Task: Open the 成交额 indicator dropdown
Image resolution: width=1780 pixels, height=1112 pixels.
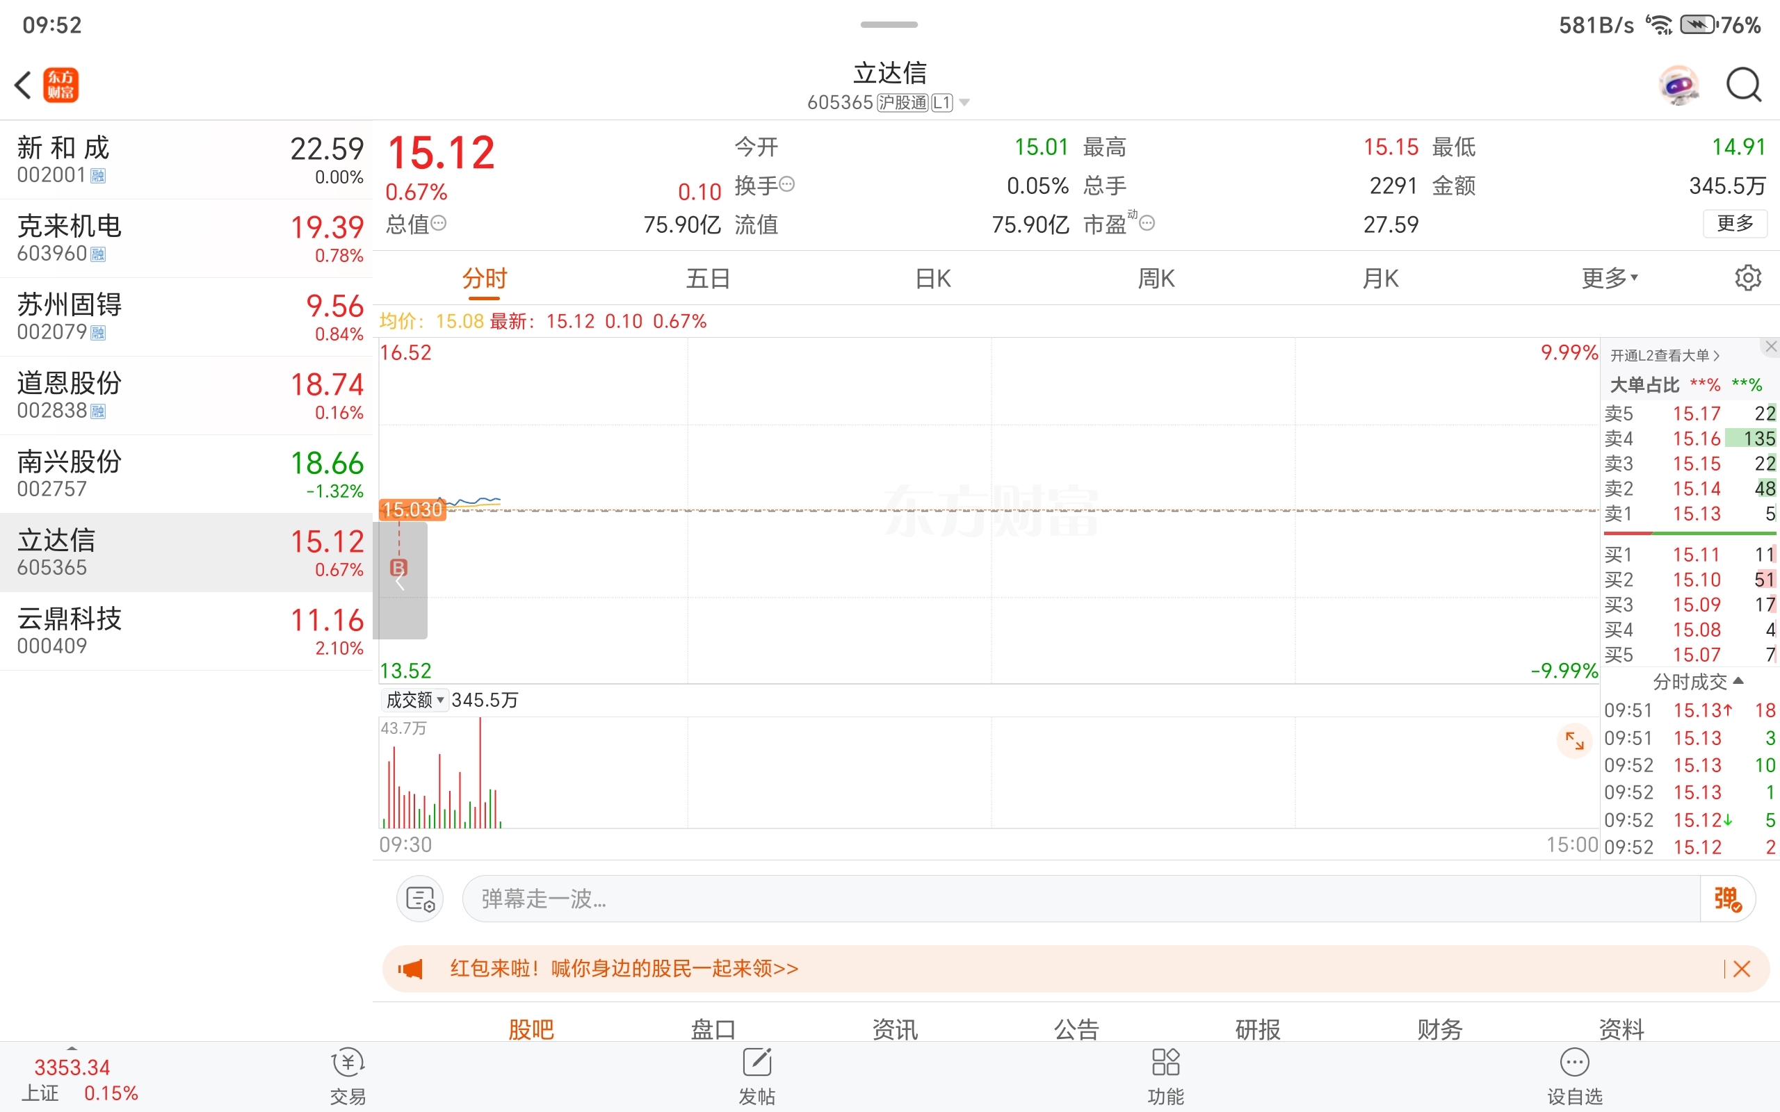Action: pos(416,700)
